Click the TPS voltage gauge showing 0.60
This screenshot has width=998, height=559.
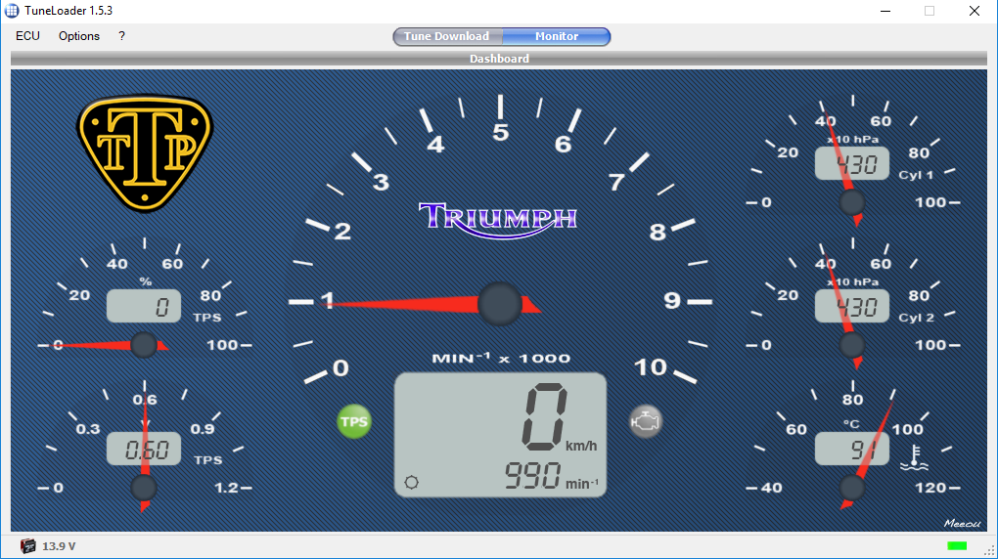point(144,450)
